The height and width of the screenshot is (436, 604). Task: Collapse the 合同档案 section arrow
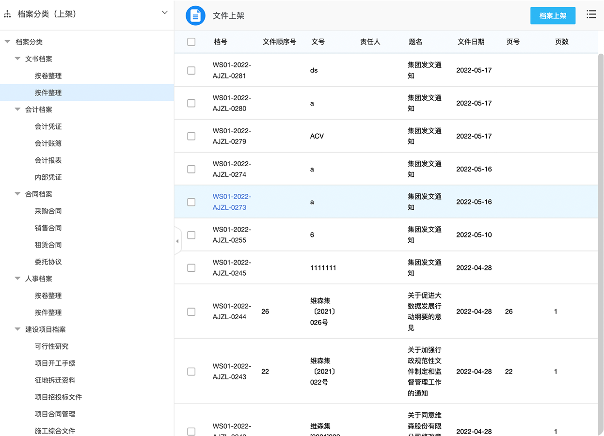17,194
